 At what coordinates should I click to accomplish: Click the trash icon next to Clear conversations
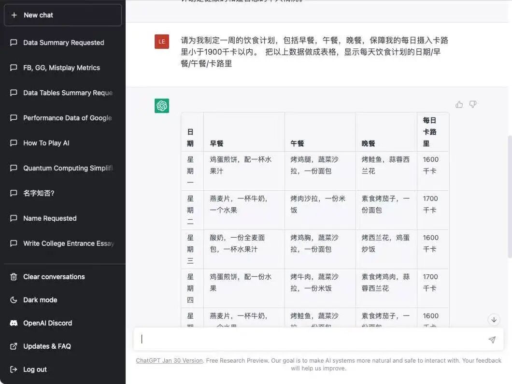tap(14, 277)
